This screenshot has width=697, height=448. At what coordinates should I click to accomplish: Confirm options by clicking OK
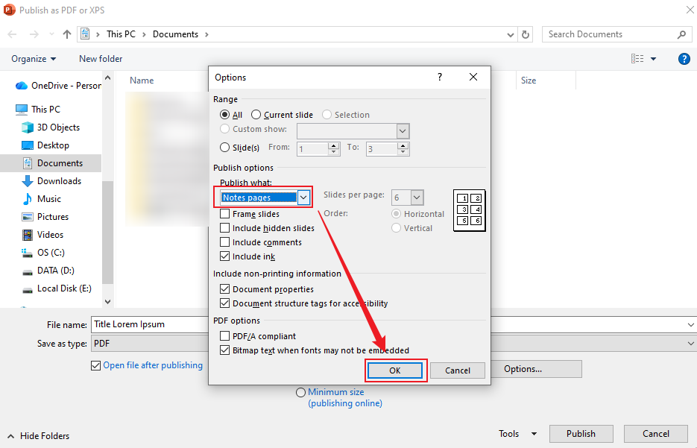[396, 370]
